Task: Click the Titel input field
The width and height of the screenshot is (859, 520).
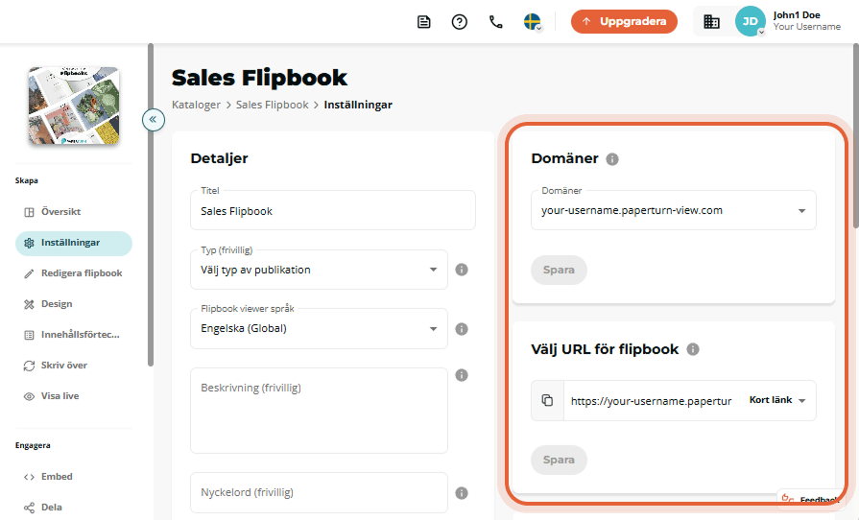Action: (x=333, y=210)
